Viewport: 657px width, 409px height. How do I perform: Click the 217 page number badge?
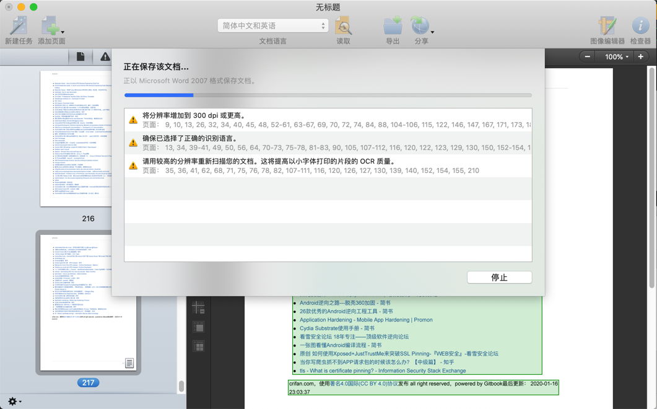click(88, 382)
